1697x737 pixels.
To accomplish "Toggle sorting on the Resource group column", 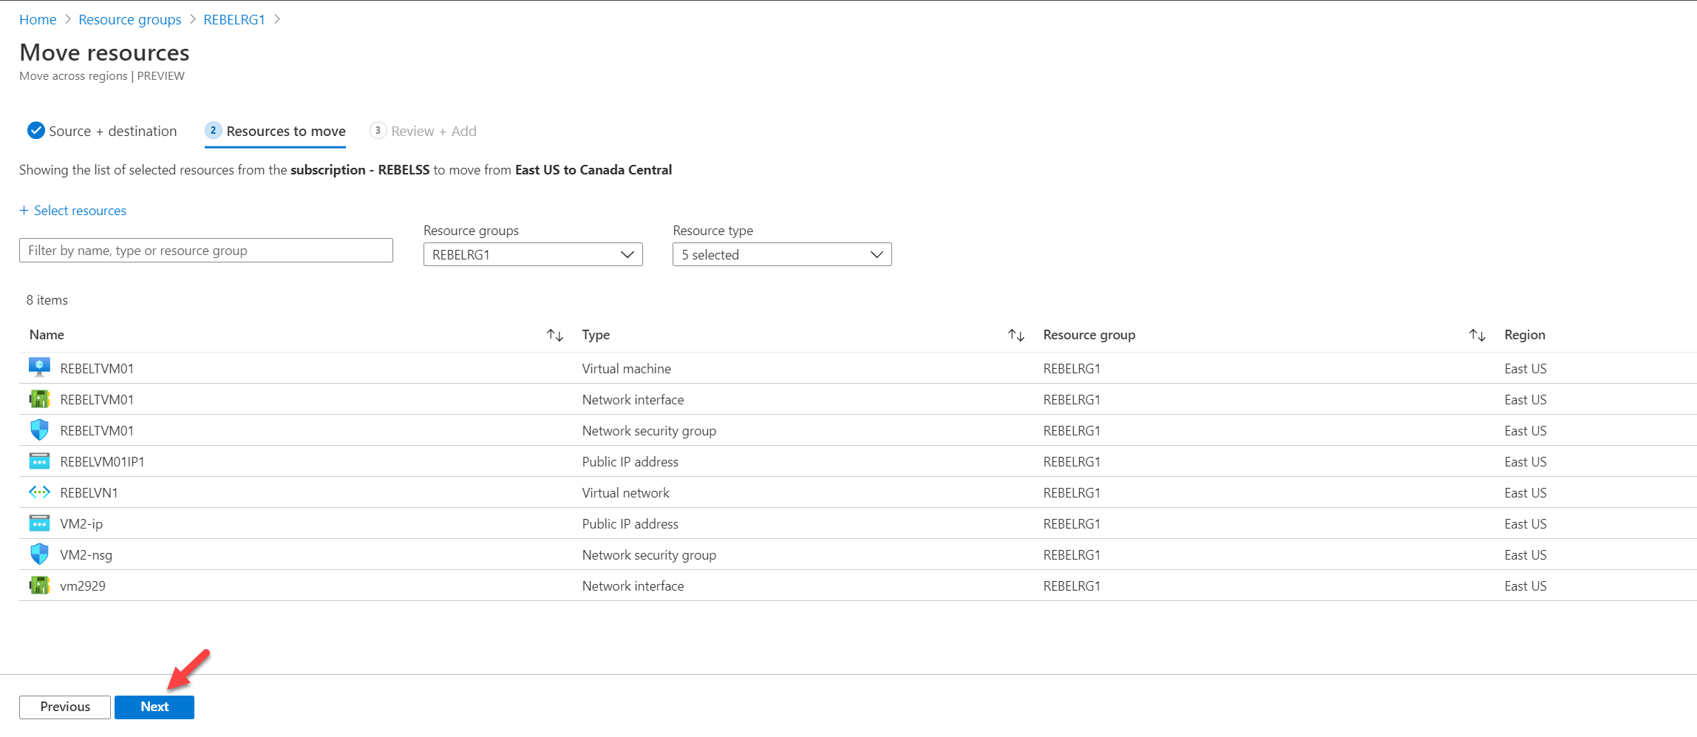I will (x=1477, y=334).
